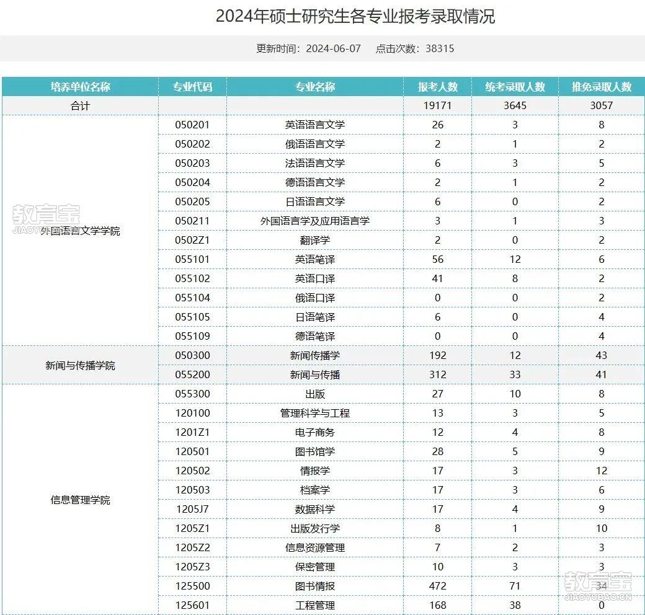Click major name "俄语口译"

[x=315, y=298]
